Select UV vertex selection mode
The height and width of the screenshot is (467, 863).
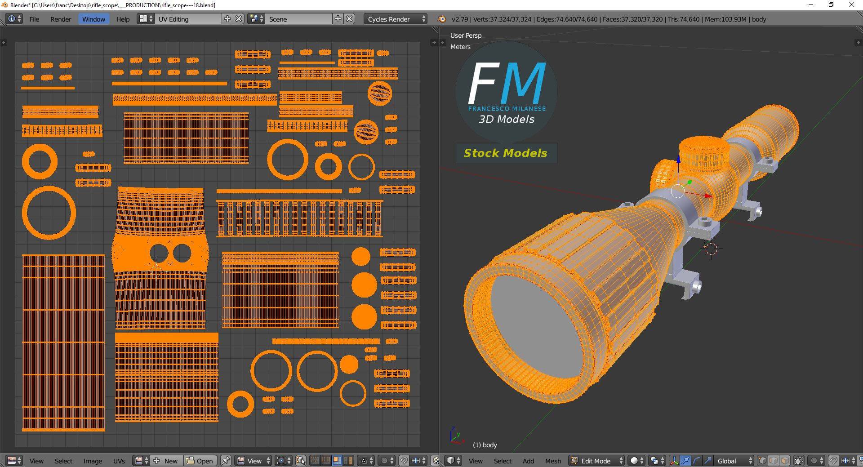(x=315, y=461)
